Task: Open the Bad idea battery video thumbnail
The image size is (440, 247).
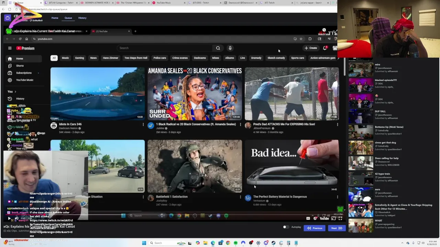Action: [291, 166]
